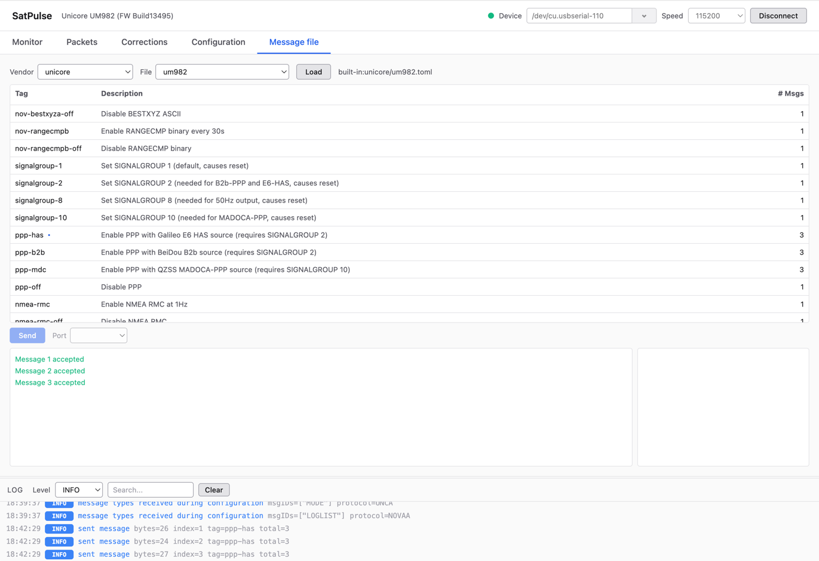The image size is (819, 561).
Task: Click 'Enable PPP with BeiDou B2b source' description
Action: click(x=208, y=252)
